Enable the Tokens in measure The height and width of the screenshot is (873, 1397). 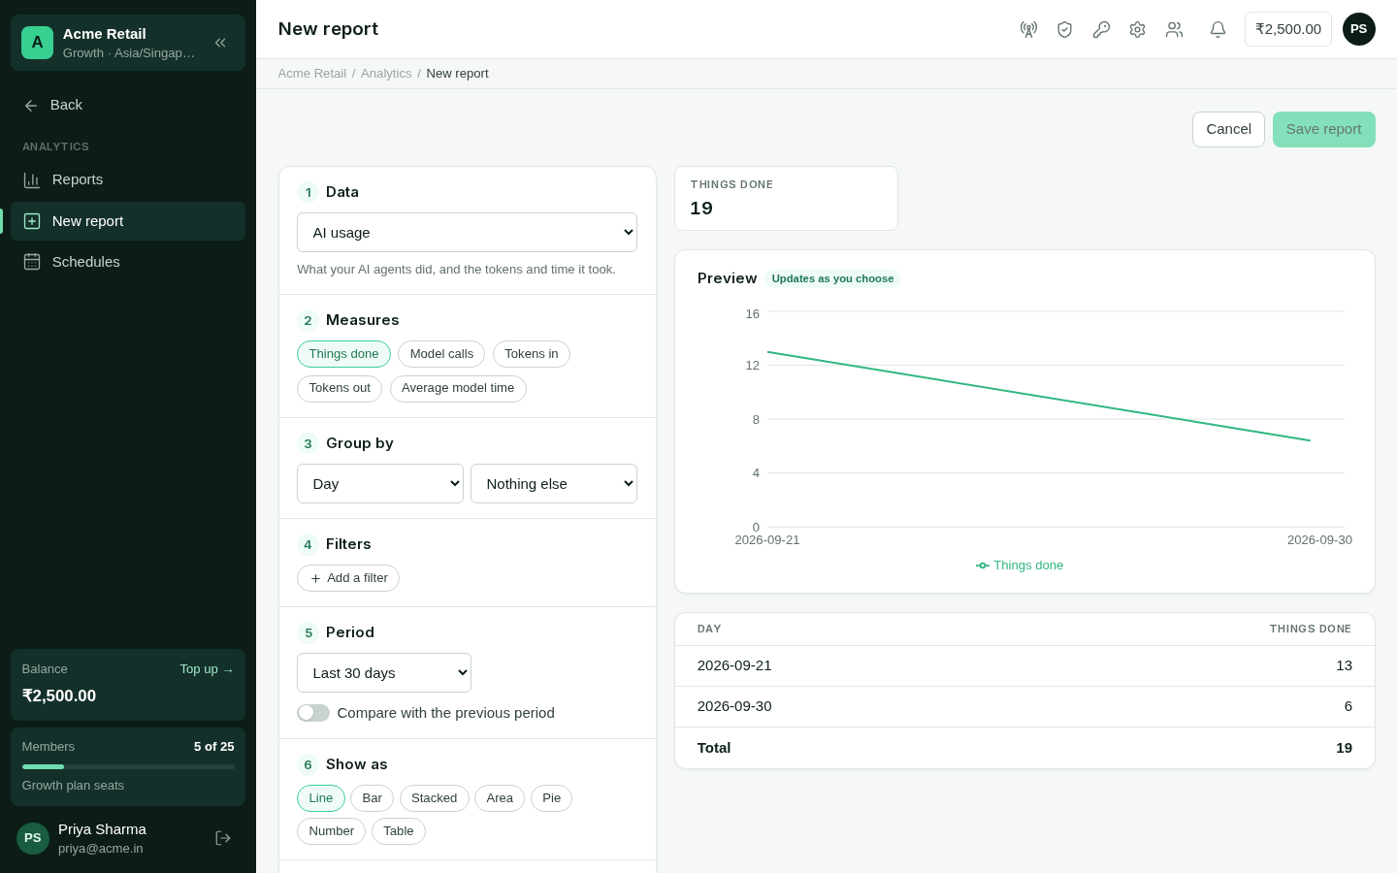pyautogui.click(x=532, y=354)
